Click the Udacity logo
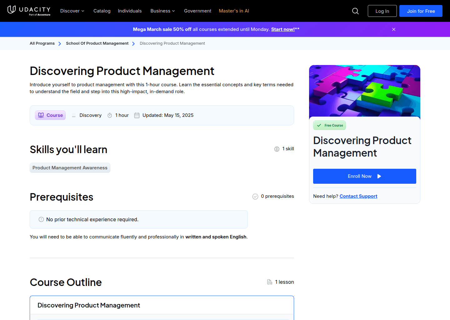The height and width of the screenshot is (320, 450). 28,11
